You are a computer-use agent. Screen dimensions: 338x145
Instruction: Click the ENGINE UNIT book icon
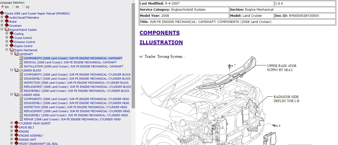[17, 139]
